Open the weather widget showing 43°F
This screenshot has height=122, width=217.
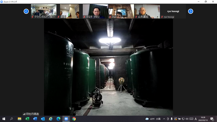[x=153, y=119]
